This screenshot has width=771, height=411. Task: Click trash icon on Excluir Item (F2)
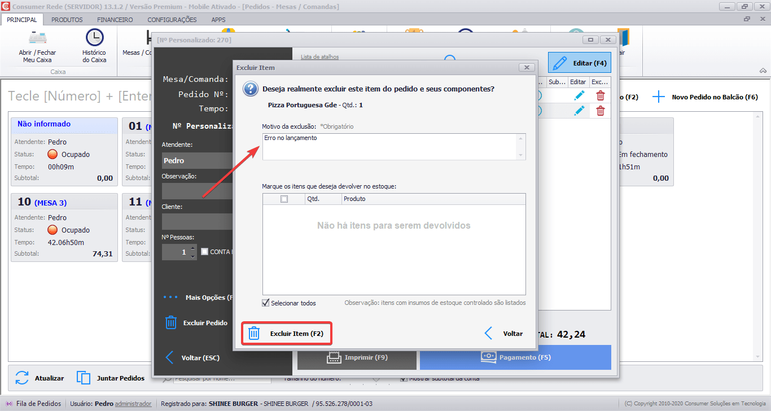click(x=254, y=333)
